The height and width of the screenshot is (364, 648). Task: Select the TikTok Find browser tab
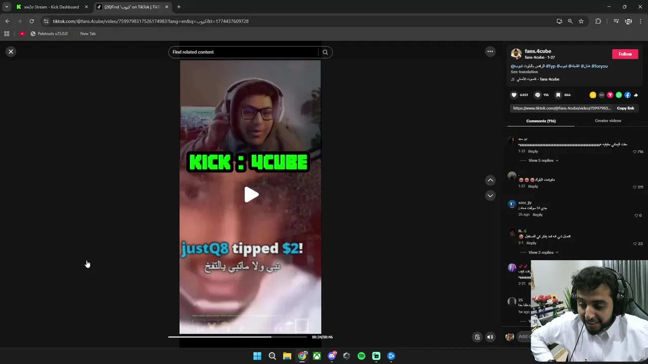coord(132,7)
